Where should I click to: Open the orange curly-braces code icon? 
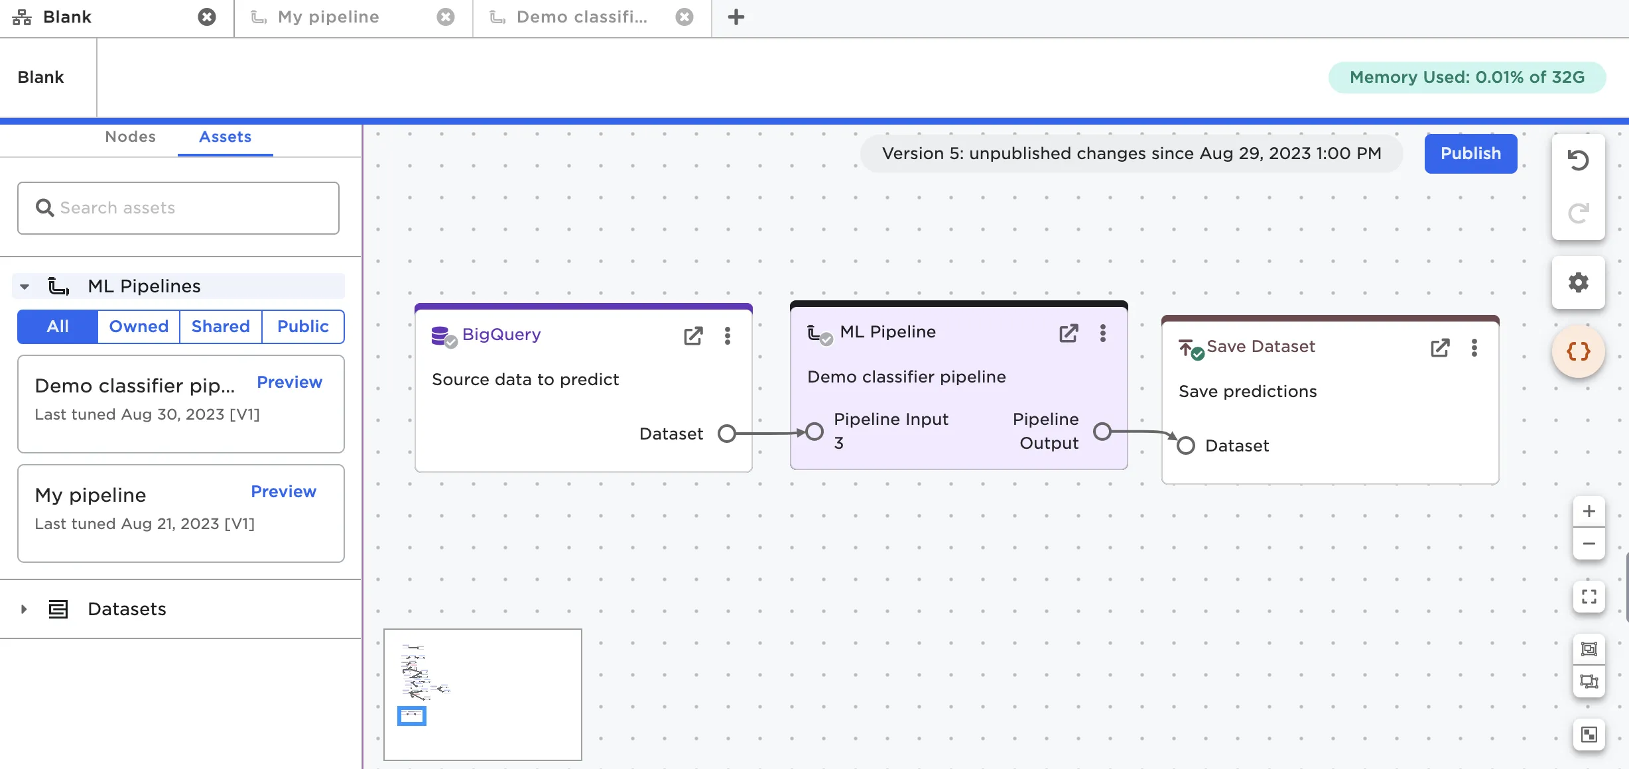coord(1578,351)
